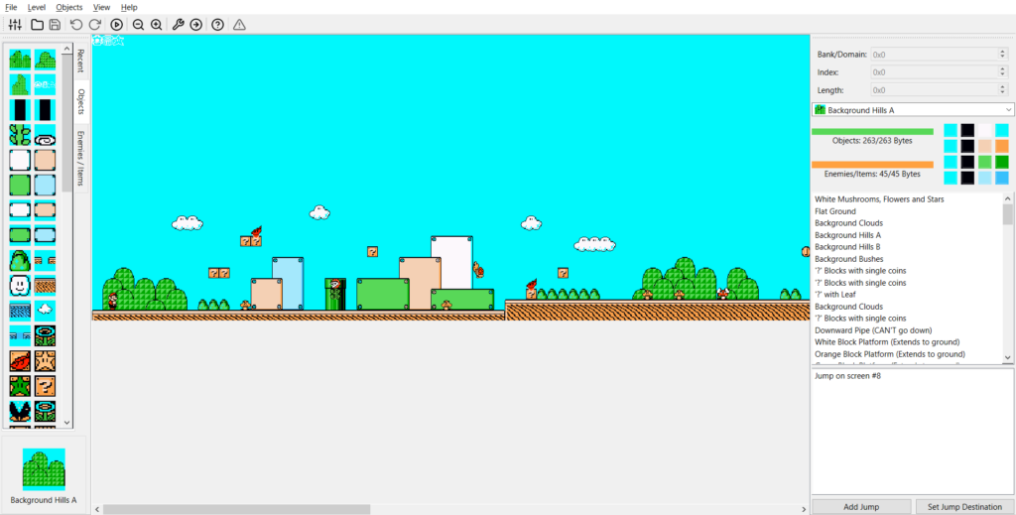Click the wrench tool icon

click(179, 24)
